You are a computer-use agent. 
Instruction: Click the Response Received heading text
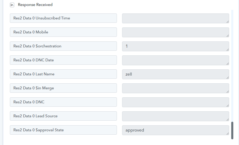point(35,5)
